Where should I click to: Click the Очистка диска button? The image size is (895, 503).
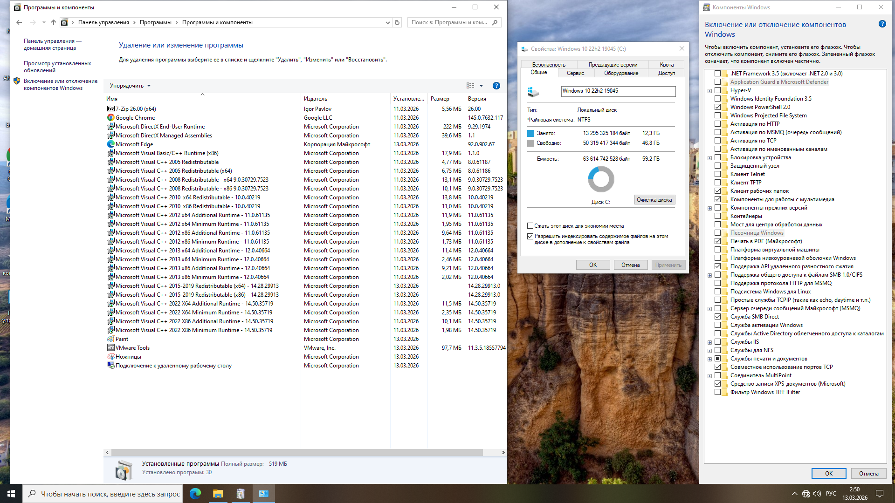654,200
